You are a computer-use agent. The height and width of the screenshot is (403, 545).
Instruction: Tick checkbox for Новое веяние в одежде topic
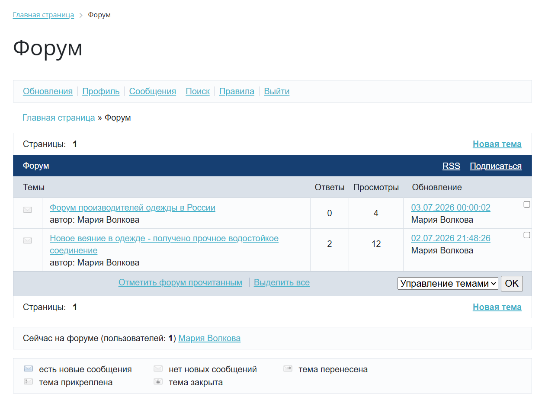point(527,235)
